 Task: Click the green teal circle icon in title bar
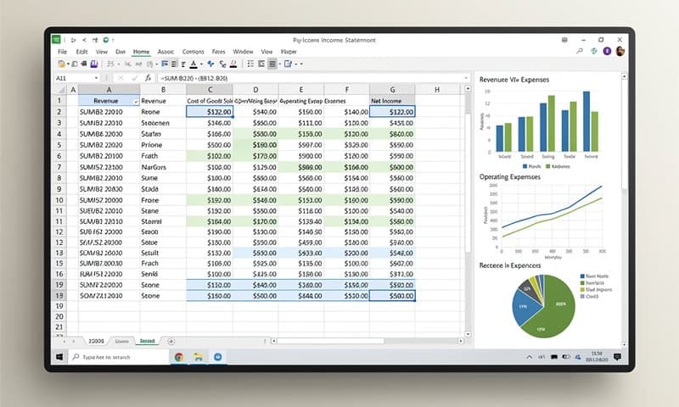tap(105, 40)
